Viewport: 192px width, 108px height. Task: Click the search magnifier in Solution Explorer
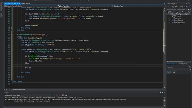click(x=189, y=9)
